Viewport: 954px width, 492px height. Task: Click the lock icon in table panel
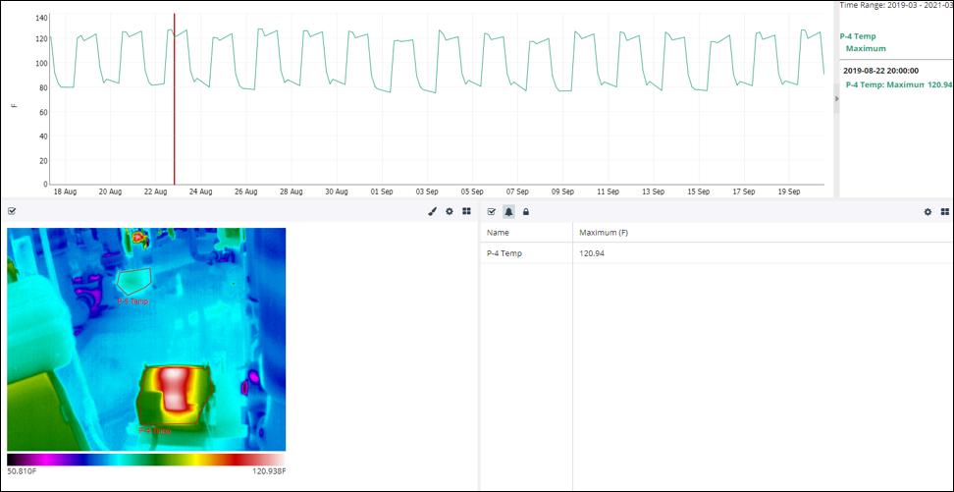pos(526,212)
